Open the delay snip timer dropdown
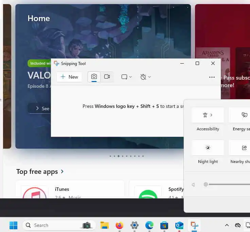This screenshot has height=232, width=250. point(145,77)
